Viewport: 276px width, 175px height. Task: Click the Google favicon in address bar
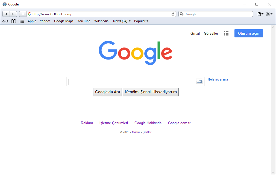pos(30,14)
